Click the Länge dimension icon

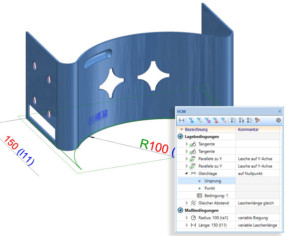[x=193, y=225]
